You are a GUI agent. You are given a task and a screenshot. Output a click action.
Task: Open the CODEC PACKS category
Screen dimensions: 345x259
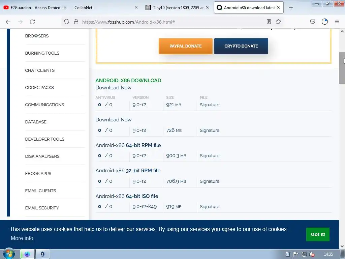(x=39, y=87)
